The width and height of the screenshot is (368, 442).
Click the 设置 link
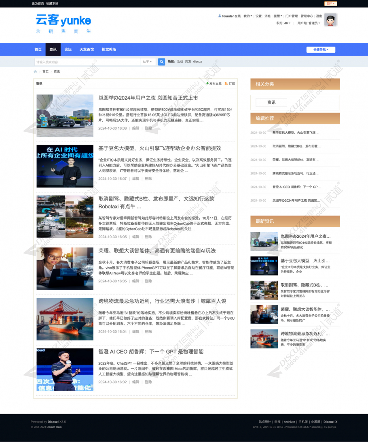point(258,16)
